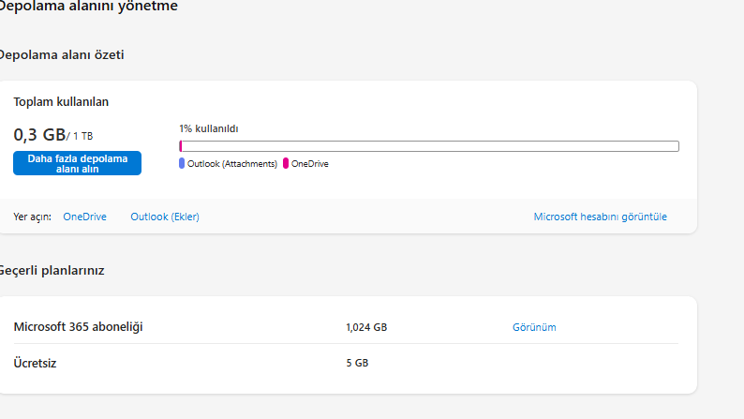Click the blue Outlook (Attachments) legend swatch
744x419 pixels.
(182, 163)
